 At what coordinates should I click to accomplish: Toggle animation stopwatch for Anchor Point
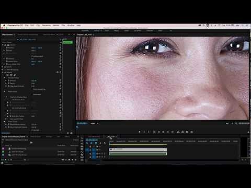pyautogui.click(x=7, y=62)
